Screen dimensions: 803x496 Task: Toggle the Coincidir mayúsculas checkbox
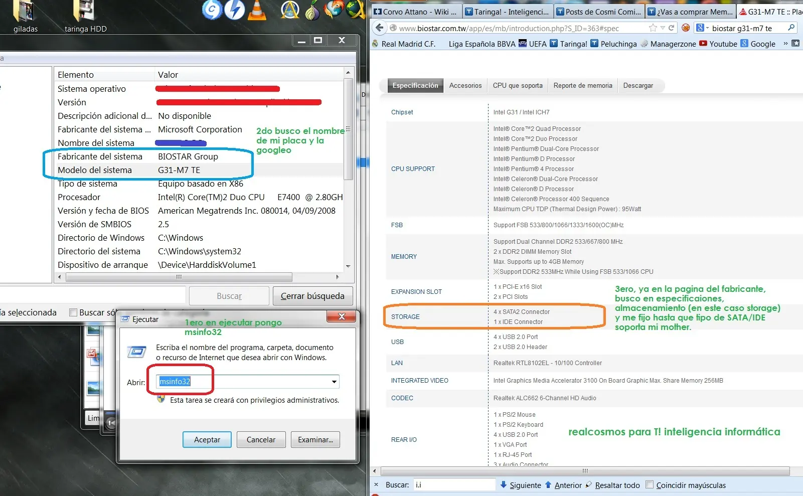(650, 485)
